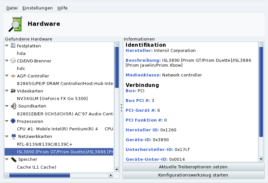Click the AGP-Controller category icon
The height and width of the screenshot is (183, 268).
coord(13,76)
